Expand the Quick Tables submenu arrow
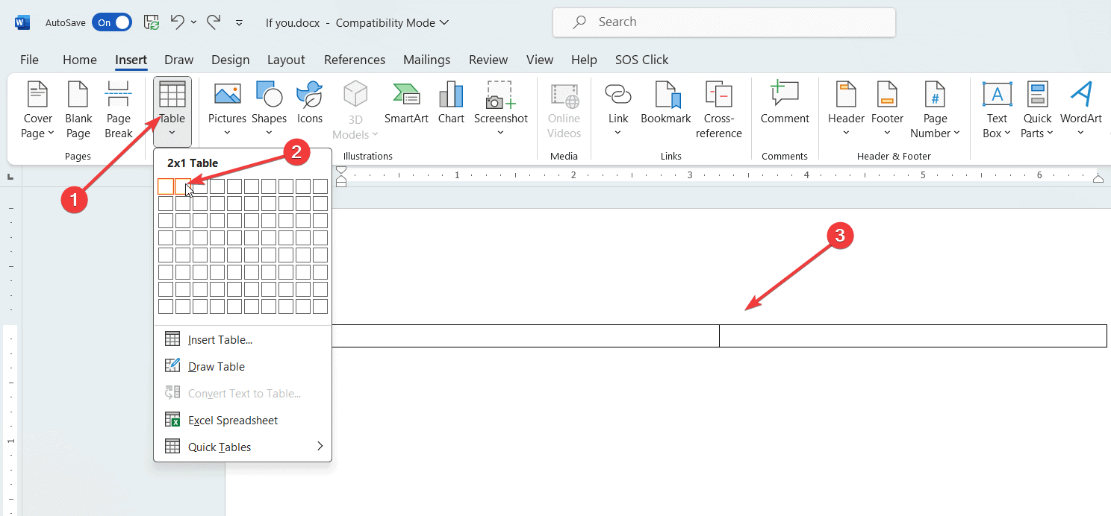Image resolution: width=1111 pixels, height=516 pixels. coord(320,446)
